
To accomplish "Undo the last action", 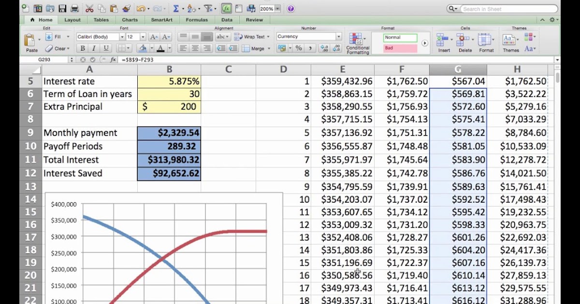I will pos(140,8).
